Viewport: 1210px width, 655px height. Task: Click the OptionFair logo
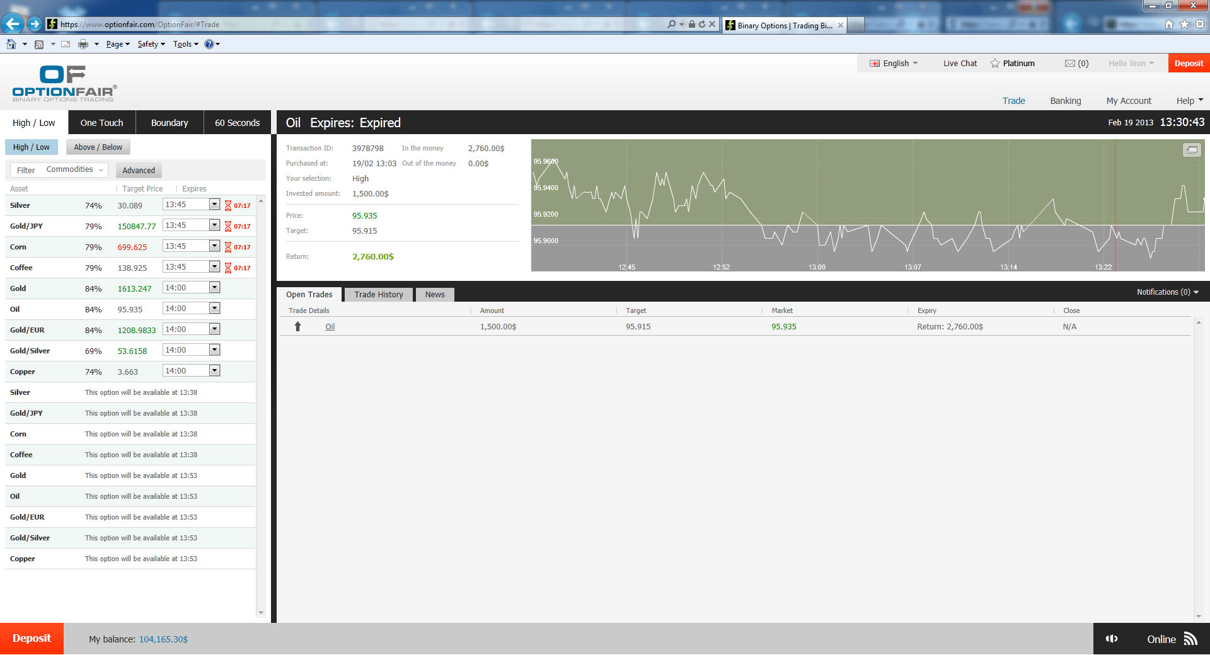point(64,83)
